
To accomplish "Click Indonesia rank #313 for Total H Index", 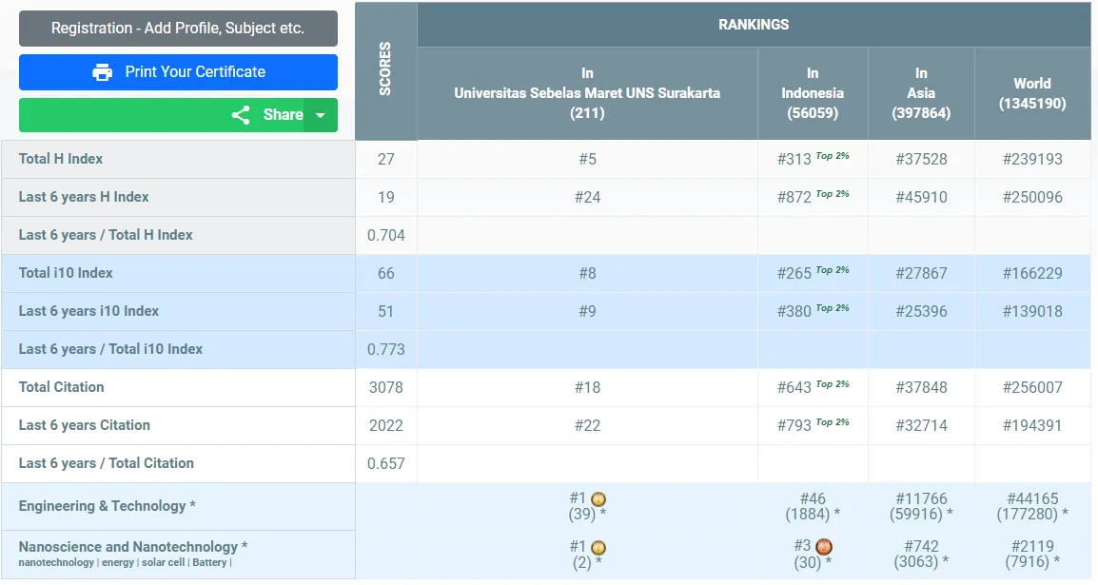I will [x=794, y=160].
